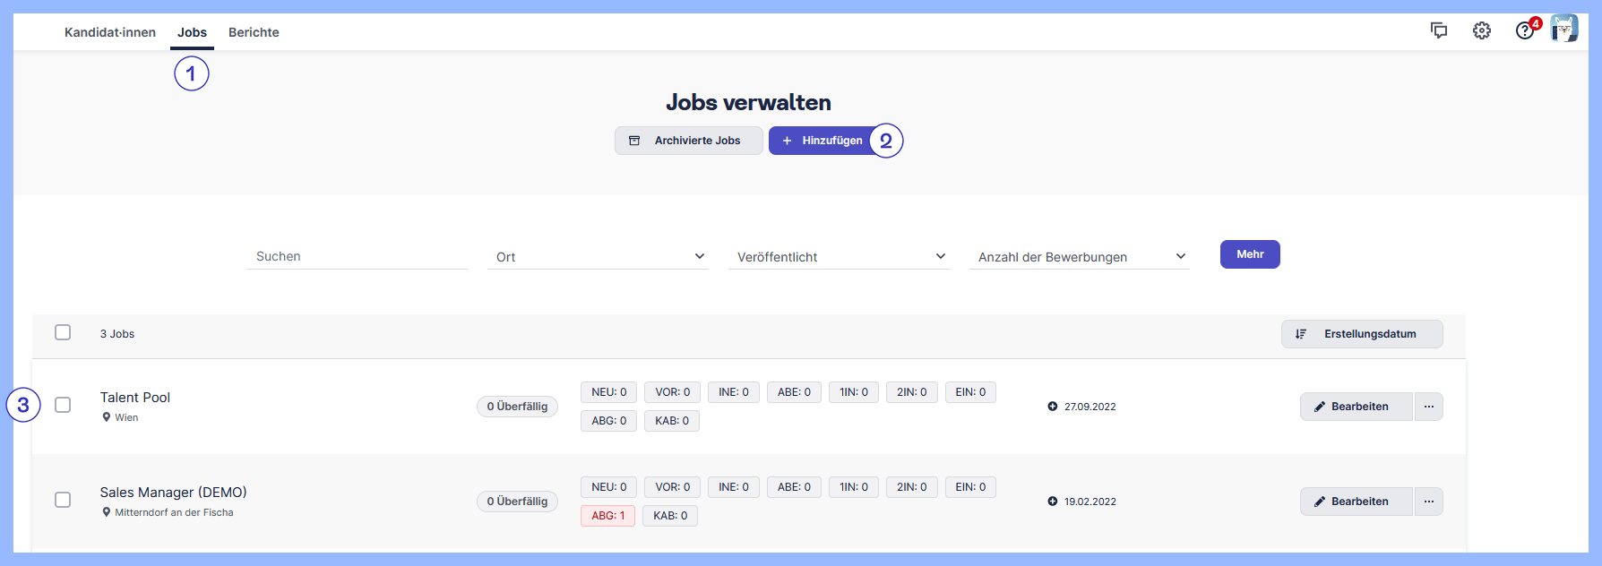Open more options for Sales Manager (DEMO)
The image size is (1602, 566).
click(1429, 502)
